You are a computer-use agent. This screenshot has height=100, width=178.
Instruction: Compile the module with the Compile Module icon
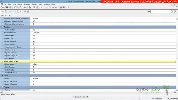coord(34,7)
